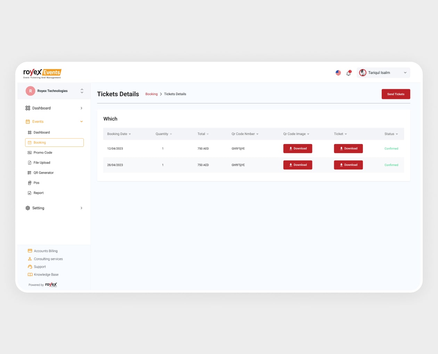Open Promo Code in sidebar

(x=43, y=153)
